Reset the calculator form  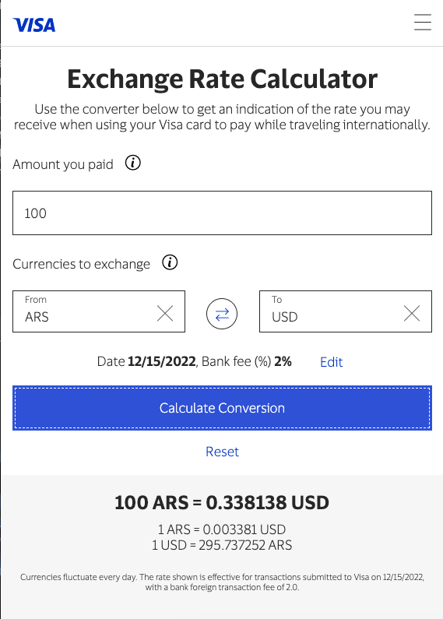[x=223, y=452]
